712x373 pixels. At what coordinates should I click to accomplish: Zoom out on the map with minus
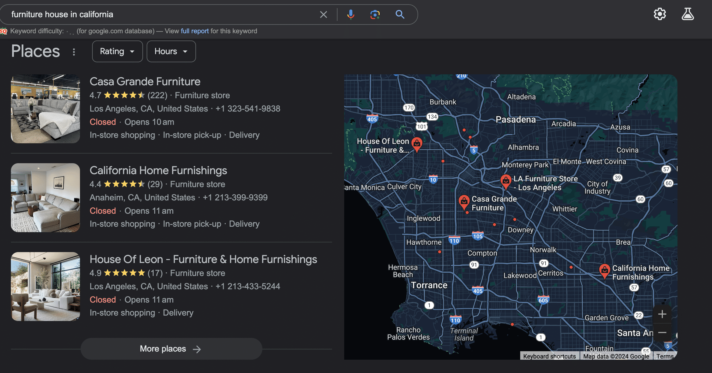[x=662, y=332]
